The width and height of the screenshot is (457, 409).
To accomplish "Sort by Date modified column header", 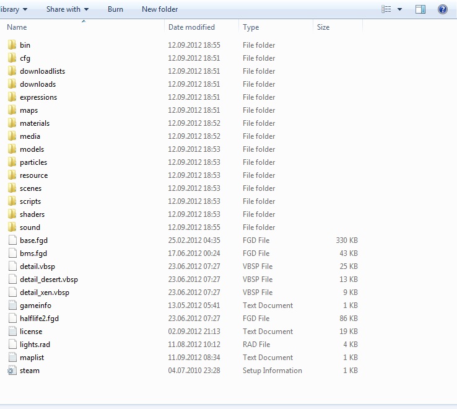I will tap(191, 27).
